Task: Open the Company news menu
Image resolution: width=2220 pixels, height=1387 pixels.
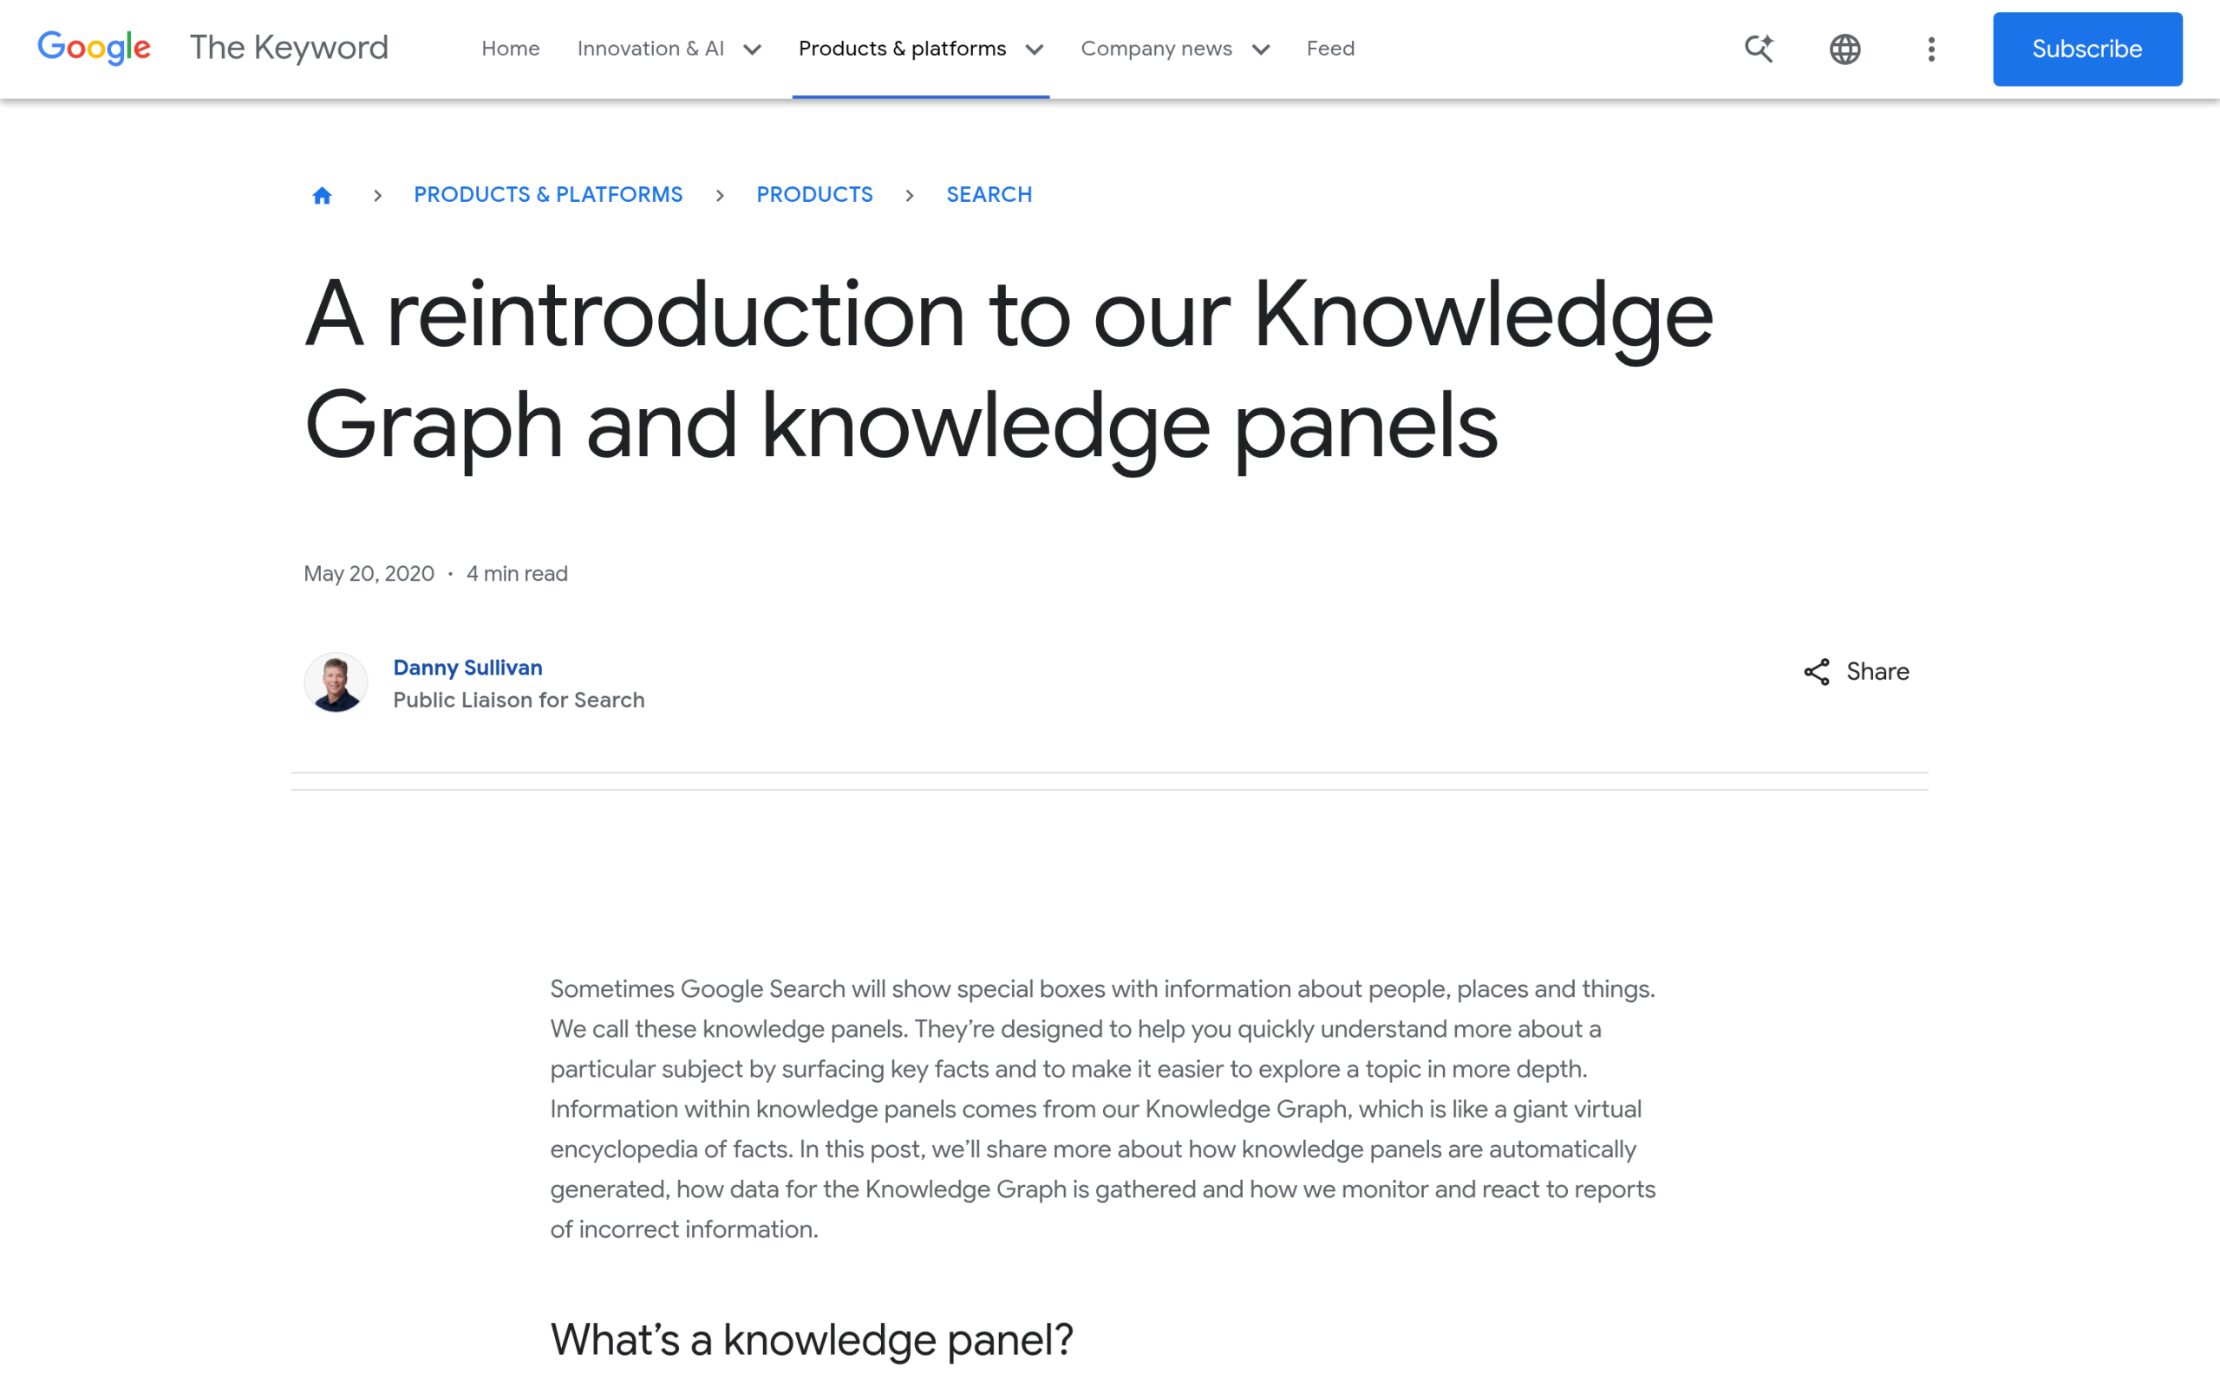Action: click(x=1156, y=49)
